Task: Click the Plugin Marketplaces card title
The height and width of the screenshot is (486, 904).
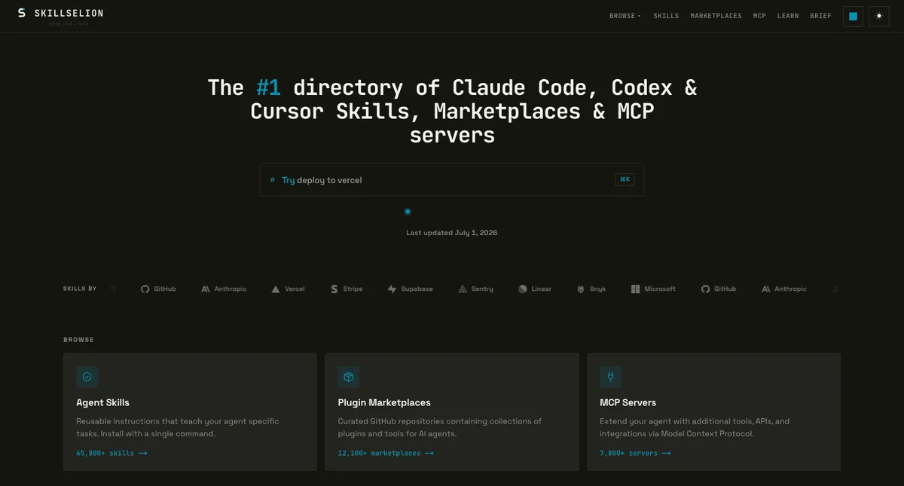Action: (384, 402)
